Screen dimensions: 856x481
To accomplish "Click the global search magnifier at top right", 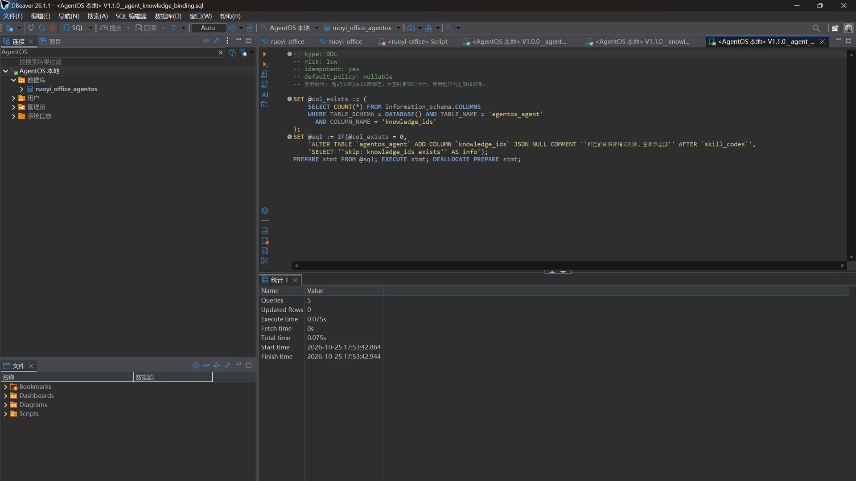I will click(x=816, y=28).
